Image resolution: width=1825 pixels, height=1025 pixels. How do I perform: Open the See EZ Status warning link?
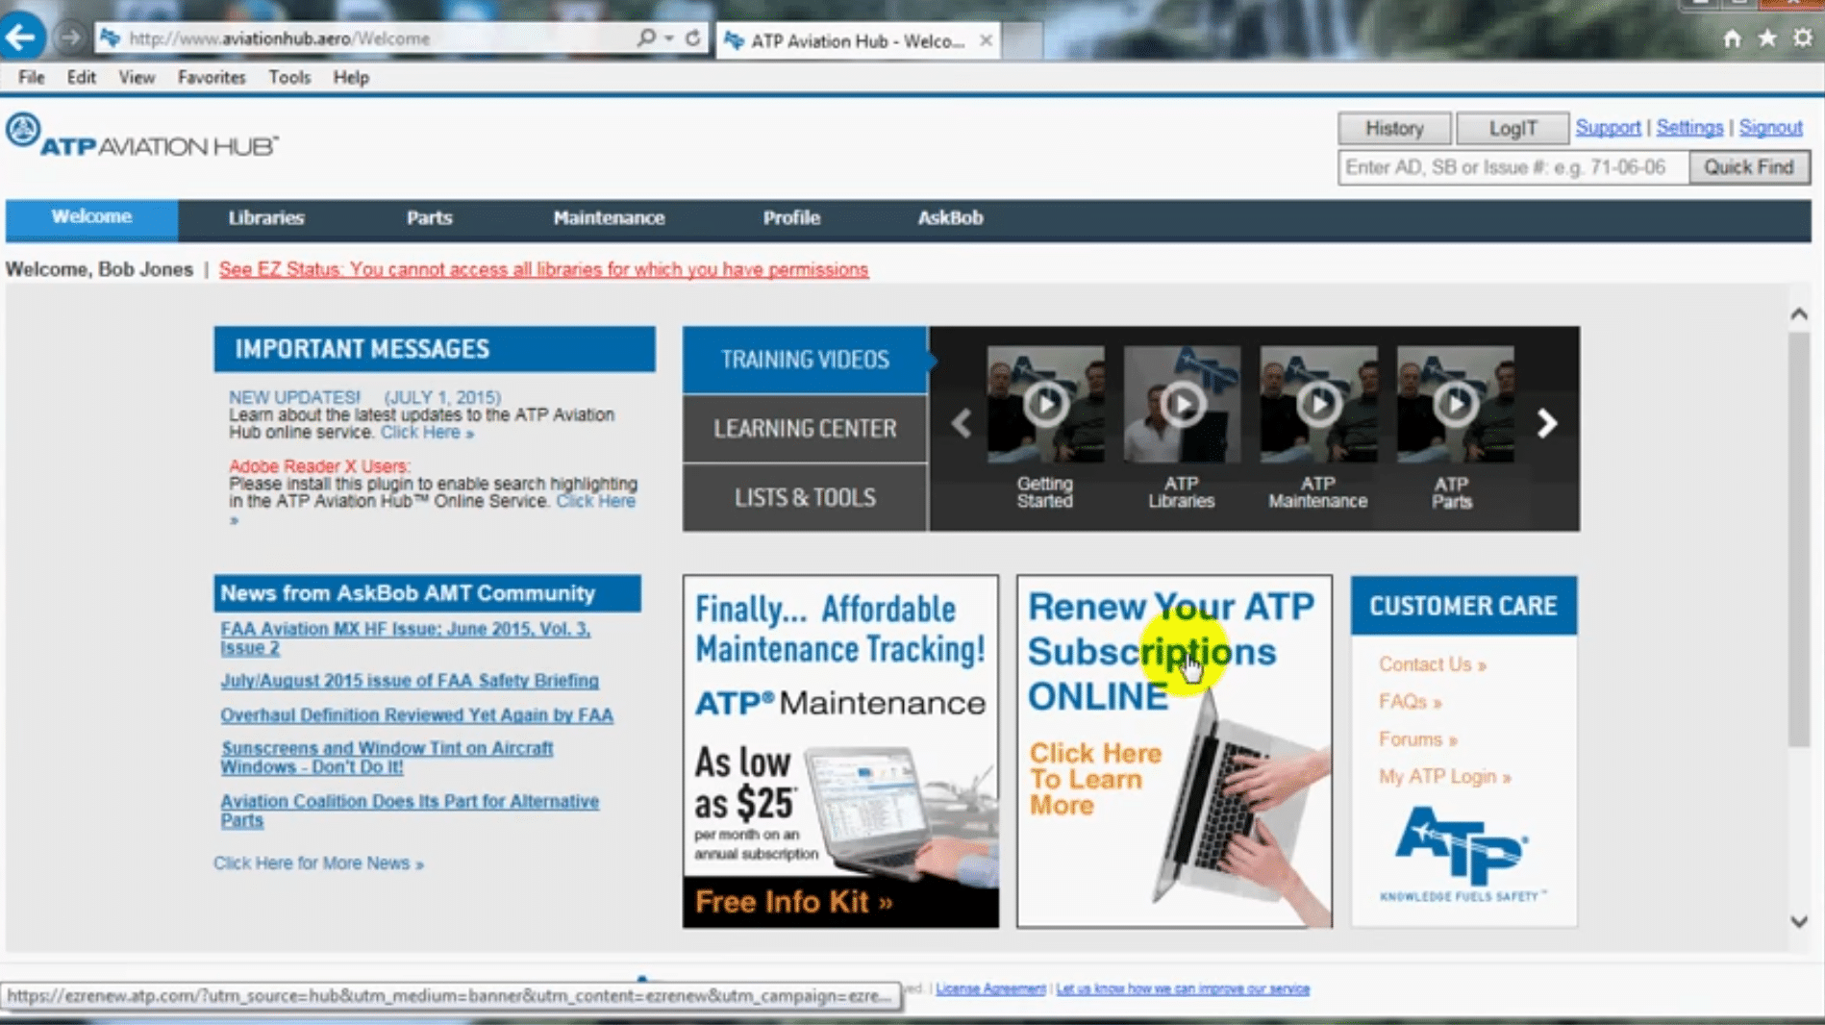(543, 269)
